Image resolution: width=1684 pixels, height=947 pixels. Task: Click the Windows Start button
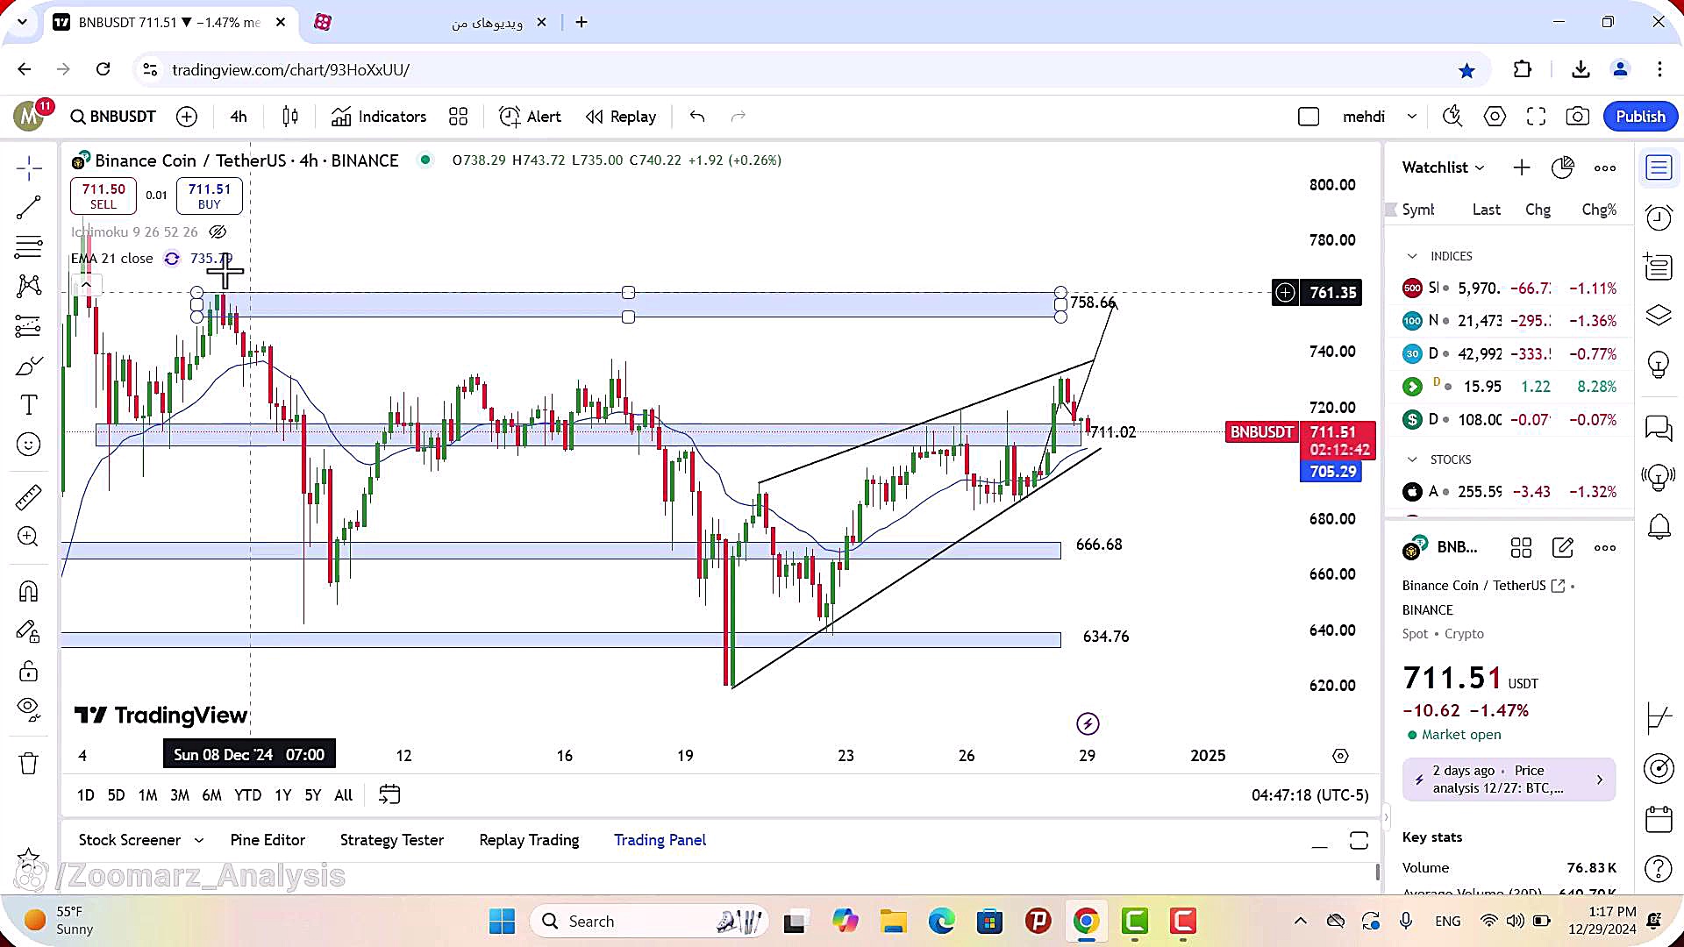coord(502,921)
